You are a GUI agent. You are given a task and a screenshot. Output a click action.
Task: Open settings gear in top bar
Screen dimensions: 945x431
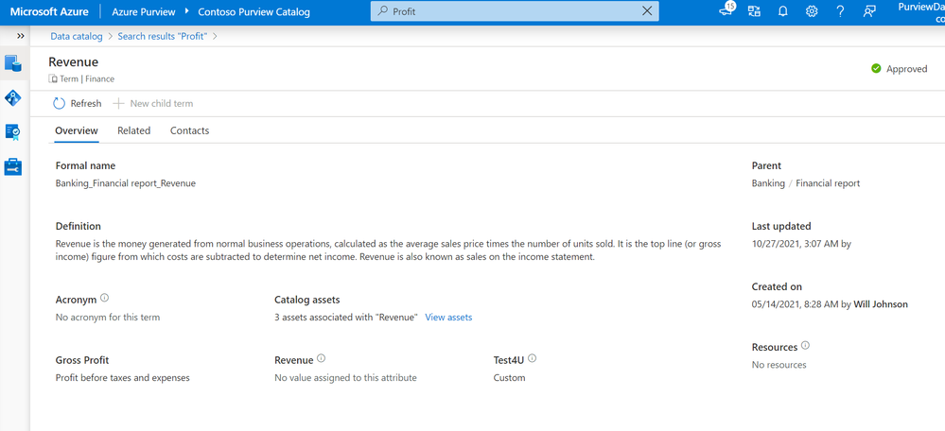(x=812, y=11)
